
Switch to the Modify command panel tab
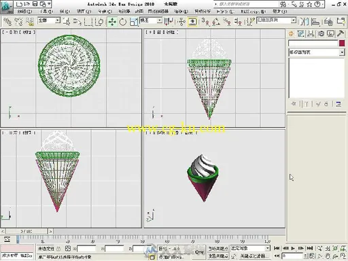pyautogui.click(x=301, y=34)
